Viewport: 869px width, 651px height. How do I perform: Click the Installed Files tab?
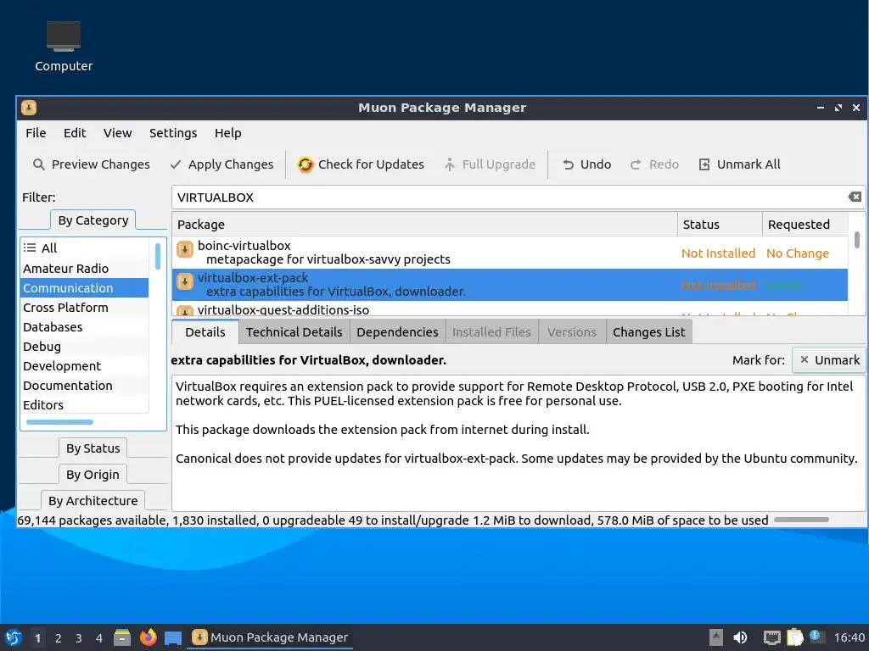click(x=491, y=332)
